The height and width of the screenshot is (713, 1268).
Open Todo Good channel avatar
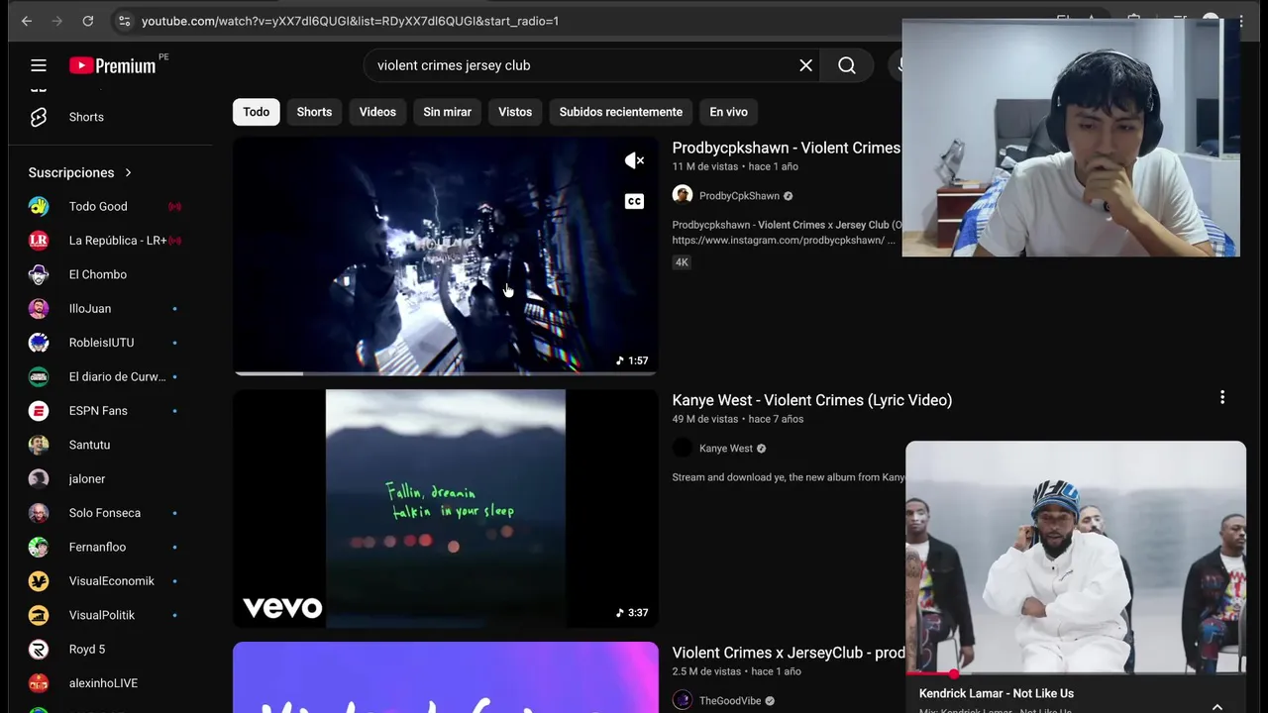pyautogui.click(x=39, y=206)
